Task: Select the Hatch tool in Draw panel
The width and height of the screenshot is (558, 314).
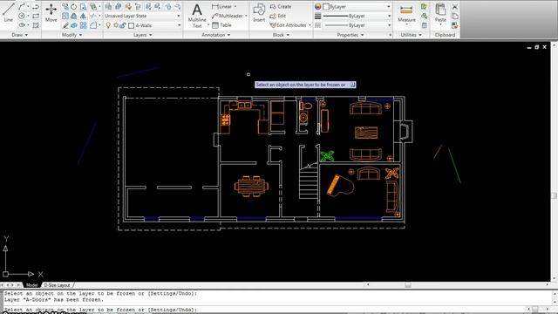Action: click(x=36, y=25)
